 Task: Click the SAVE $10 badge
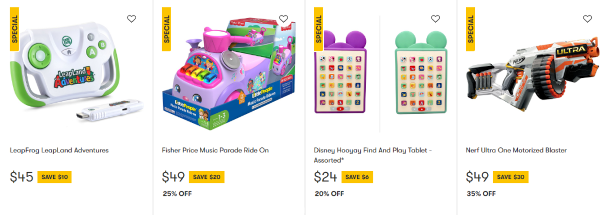point(54,177)
